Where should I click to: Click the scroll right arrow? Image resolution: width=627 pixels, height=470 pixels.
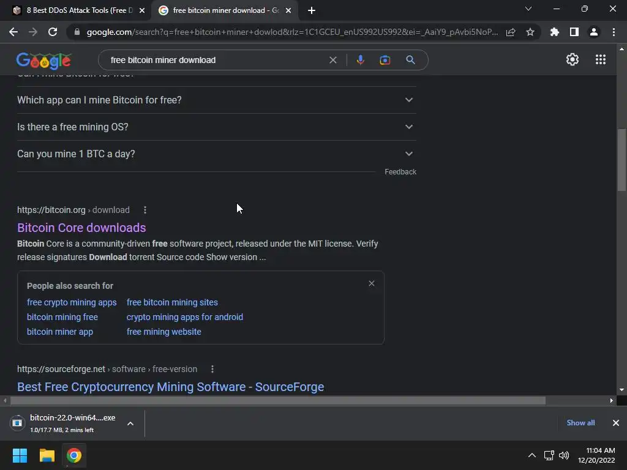611,400
